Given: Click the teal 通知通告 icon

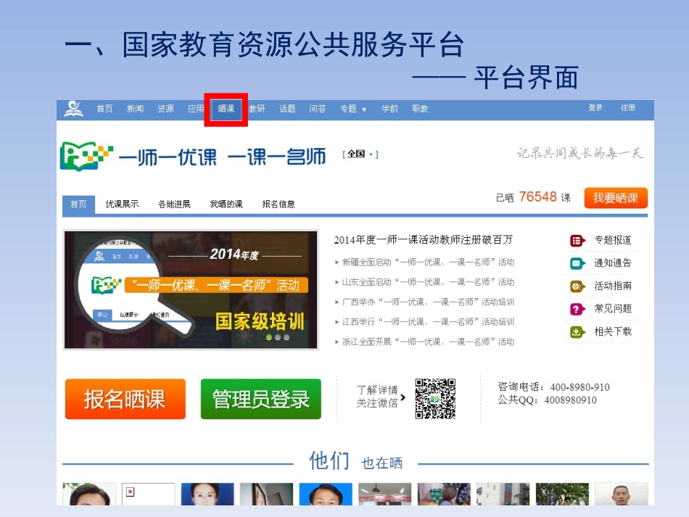Looking at the screenshot, I should point(577,263).
